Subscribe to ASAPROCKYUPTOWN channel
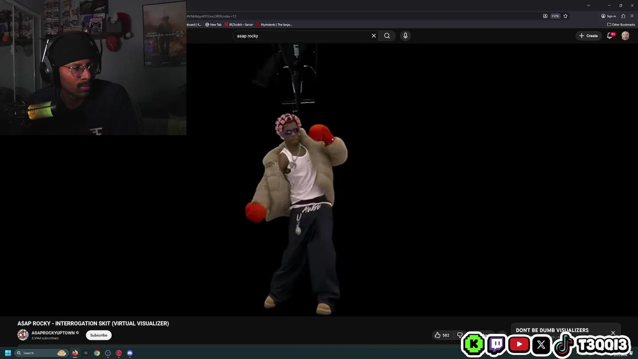 coord(99,335)
